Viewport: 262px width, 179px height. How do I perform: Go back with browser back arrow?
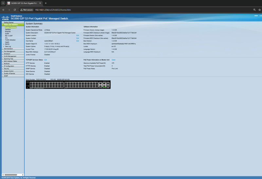click(4, 10)
